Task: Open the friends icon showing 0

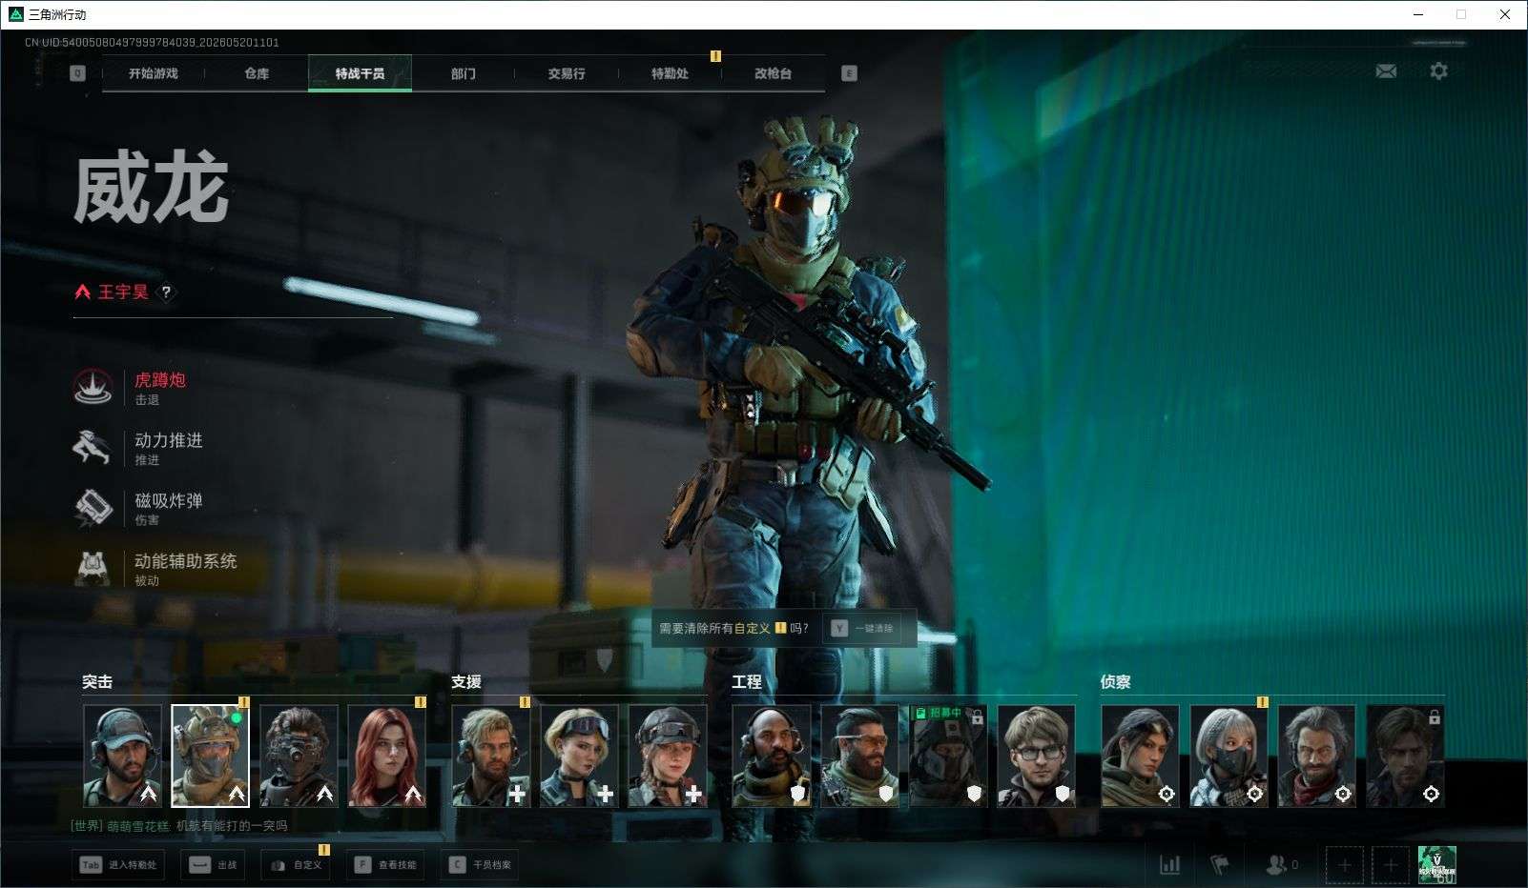Action: tap(1281, 865)
